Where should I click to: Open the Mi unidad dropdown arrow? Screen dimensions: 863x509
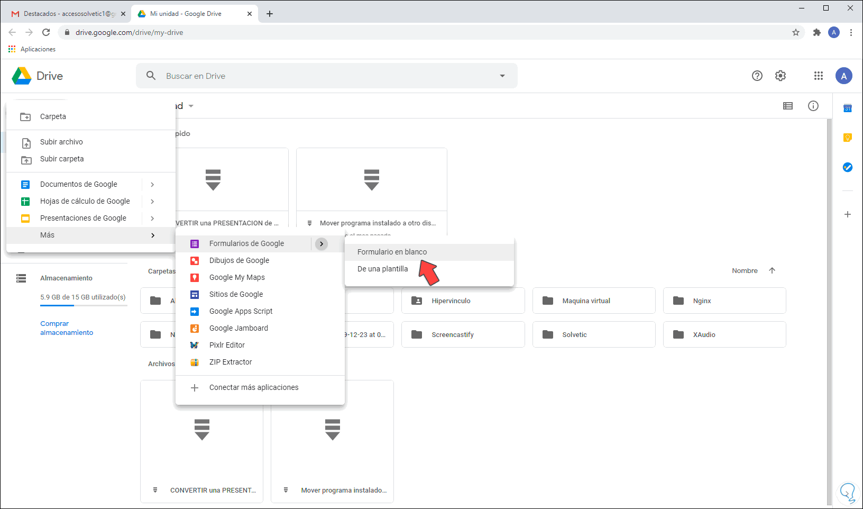point(191,106)
